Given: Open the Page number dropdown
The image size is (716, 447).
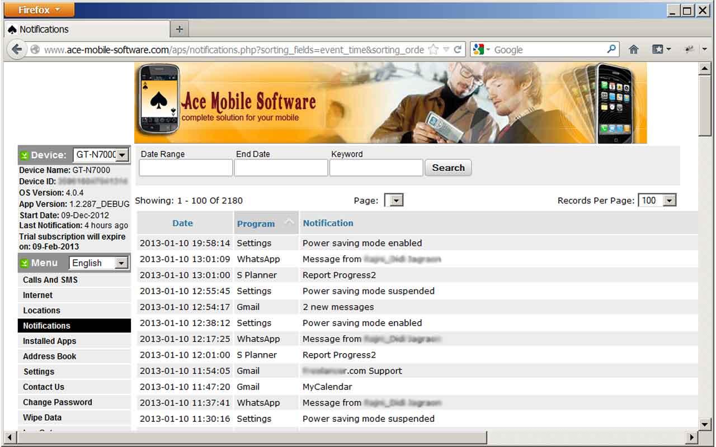Looking at the screenshot, I should (393, 201).
